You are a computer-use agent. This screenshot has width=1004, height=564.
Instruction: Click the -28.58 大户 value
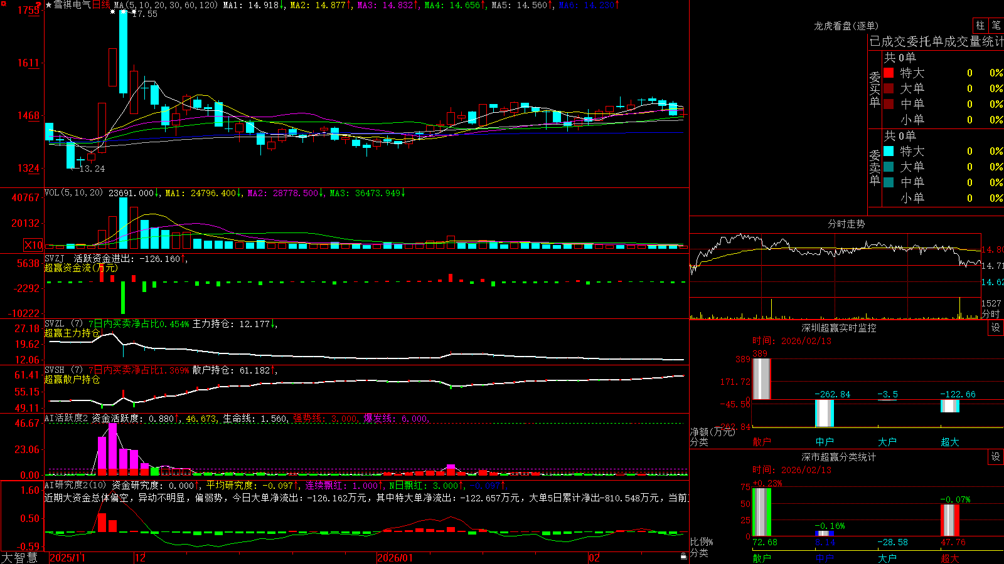(x=892, y=542)
